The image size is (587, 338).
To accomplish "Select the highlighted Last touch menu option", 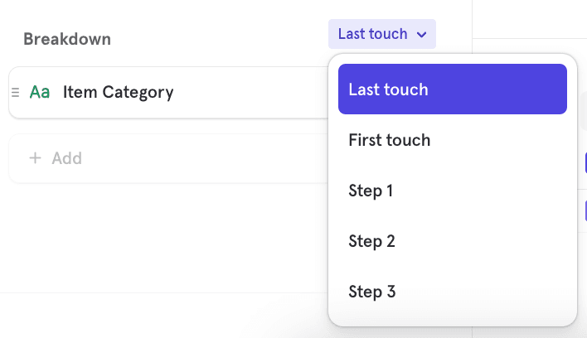I will click(x=388, y=89).
